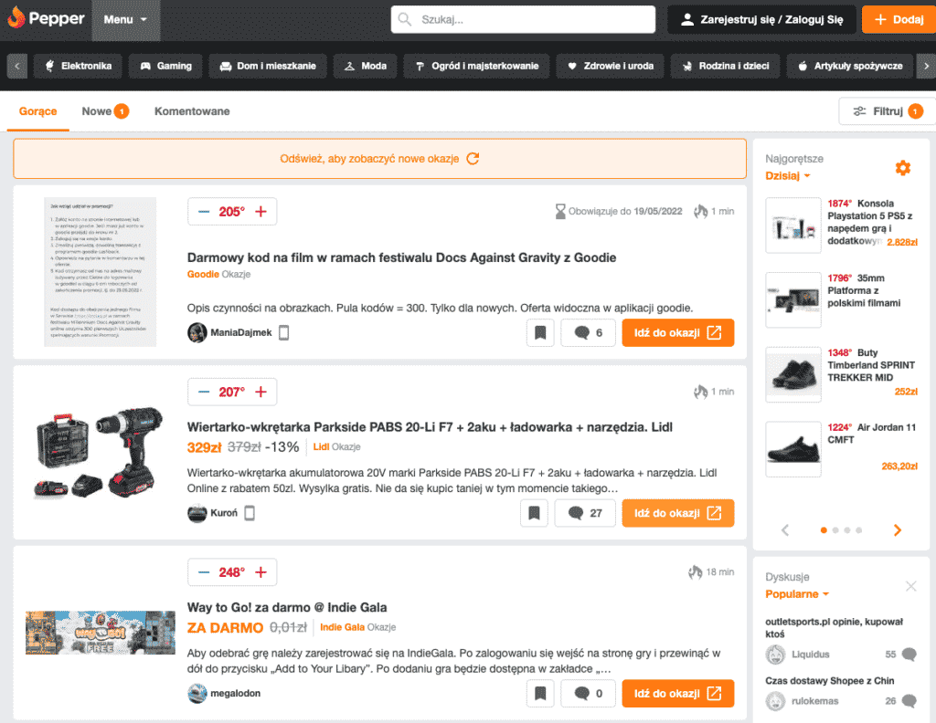Viewport: 936px width, 723px height.
Task: Click the orange Dodaj button
Action: (899, 20)
